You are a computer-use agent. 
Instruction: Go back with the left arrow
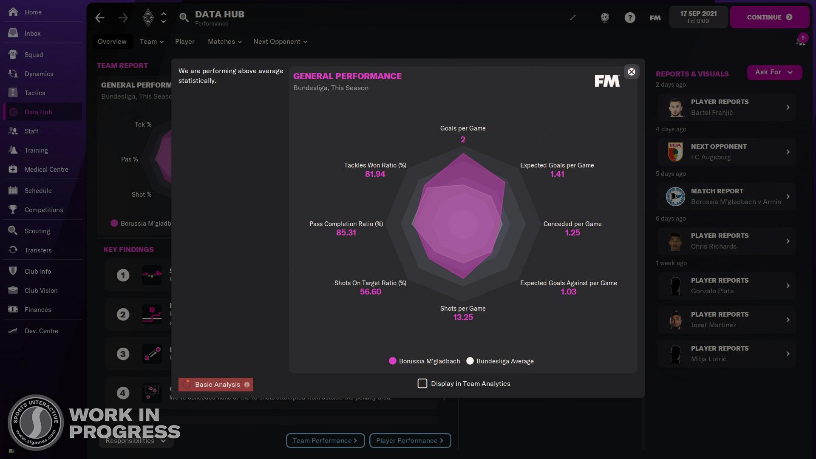pyautogui.click(x=100, y=17)
